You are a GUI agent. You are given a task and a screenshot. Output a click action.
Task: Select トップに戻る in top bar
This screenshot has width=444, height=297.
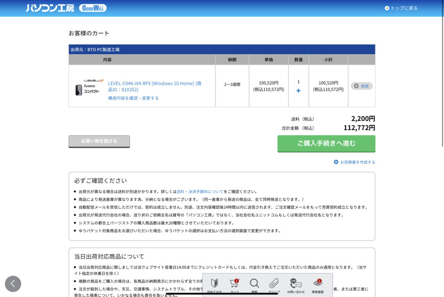401,7
